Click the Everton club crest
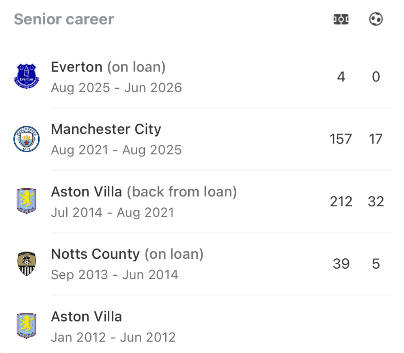 pos(26,77)
